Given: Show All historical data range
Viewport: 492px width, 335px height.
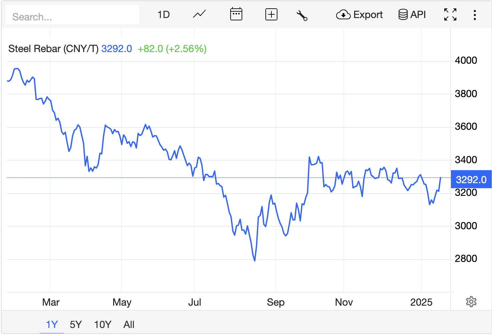Looking at the screenshot, I should click(x=129, y=324).
